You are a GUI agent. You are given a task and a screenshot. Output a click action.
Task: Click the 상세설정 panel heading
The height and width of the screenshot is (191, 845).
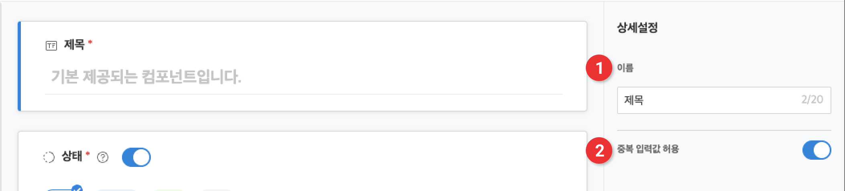[637, 28]
